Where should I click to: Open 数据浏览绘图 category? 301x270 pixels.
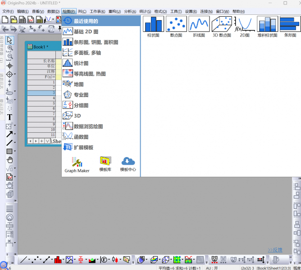[101, 126]
